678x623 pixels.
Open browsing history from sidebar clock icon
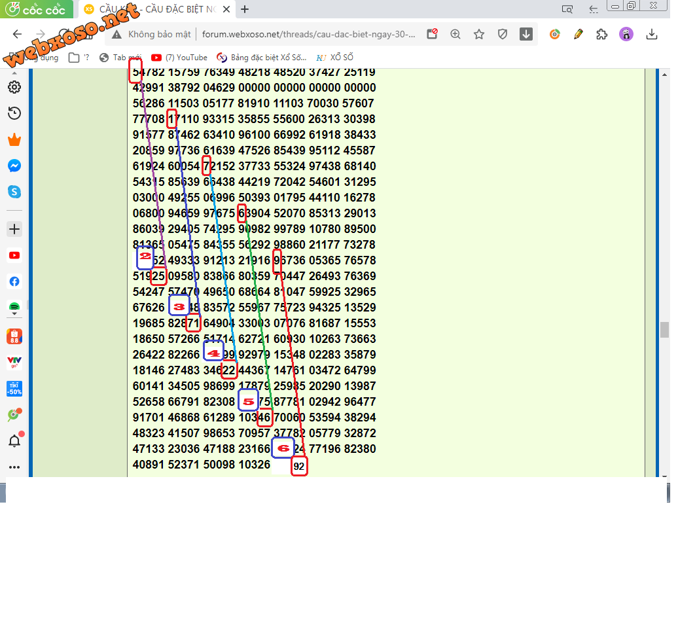pos(14,114)
